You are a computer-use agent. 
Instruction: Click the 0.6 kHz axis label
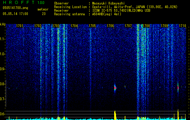click(2, 114)
